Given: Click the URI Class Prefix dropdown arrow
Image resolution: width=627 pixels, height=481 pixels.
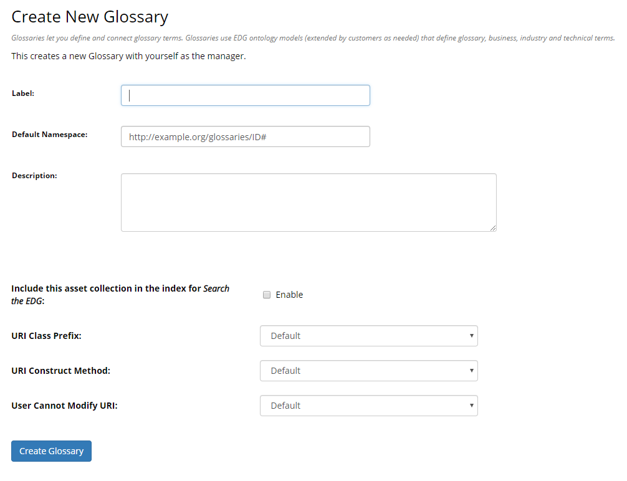Looking at the screenshot, I should pyautogui.click(x=471, y=336).
